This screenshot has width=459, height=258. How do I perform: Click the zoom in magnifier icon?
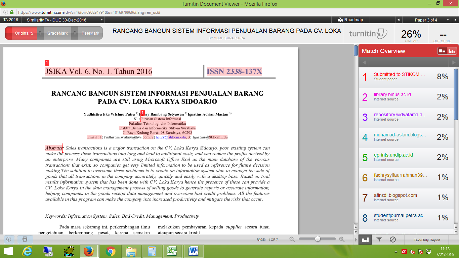tap(342, 239)
